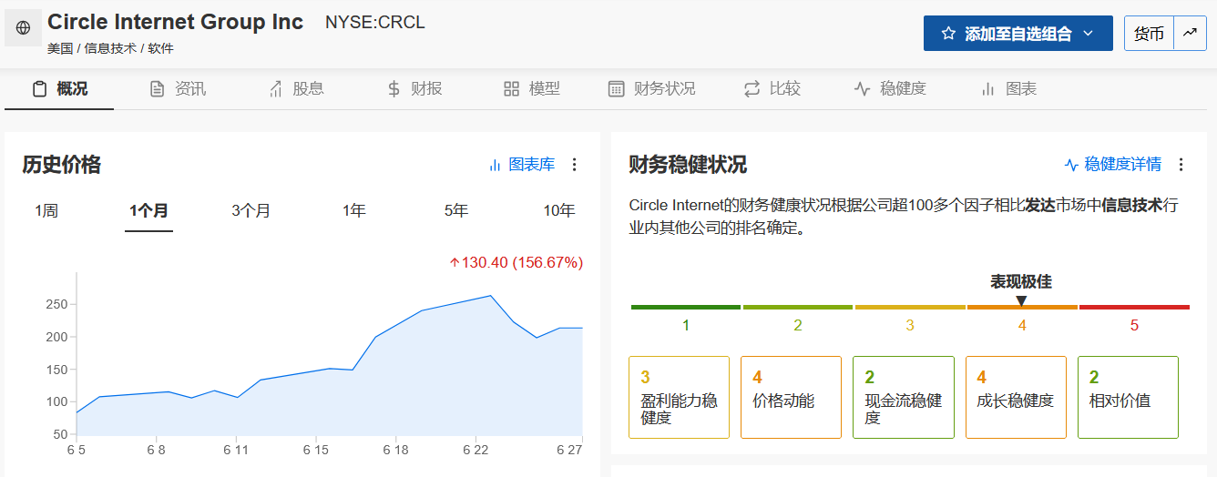Click the price chart peak near 6 22
This screenshot has height=477, width=1217.
point(491,295)
